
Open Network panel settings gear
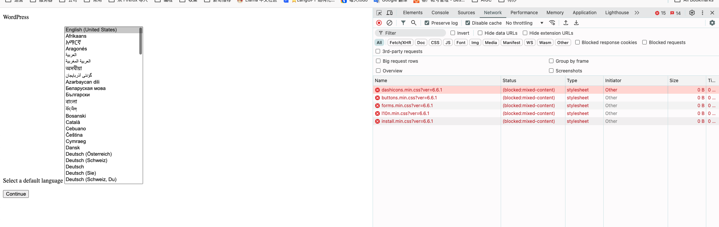click(x=712, y=23)
